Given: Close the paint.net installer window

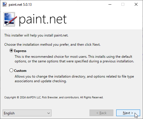Looking at the screenshot, I should click(136, 4).
